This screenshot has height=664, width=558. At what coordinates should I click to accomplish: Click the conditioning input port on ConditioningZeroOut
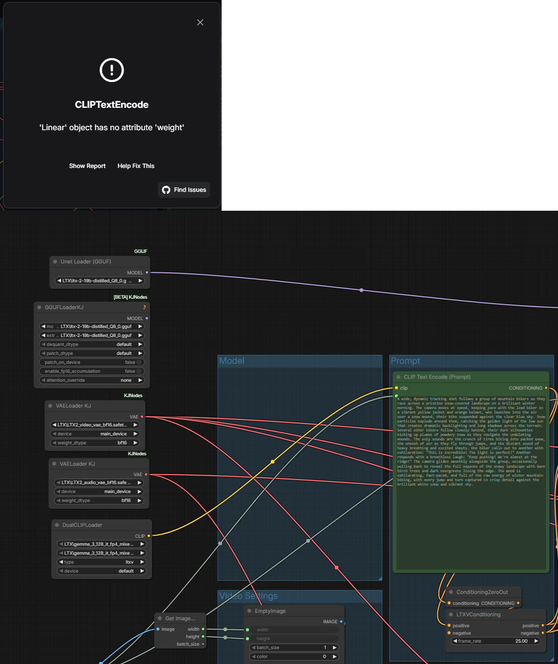tap(449, 603)
